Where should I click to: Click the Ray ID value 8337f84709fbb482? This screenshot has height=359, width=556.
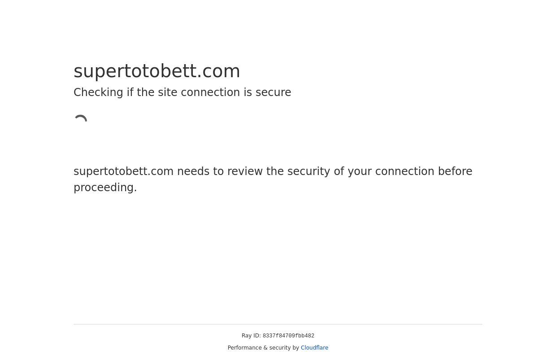click(x=288, y=336)
